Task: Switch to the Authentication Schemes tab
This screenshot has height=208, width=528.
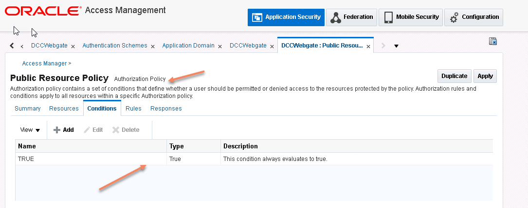Action: coord(115,45)
